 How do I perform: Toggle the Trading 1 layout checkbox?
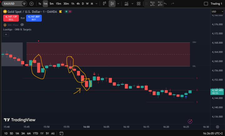[x=206, y=4]
